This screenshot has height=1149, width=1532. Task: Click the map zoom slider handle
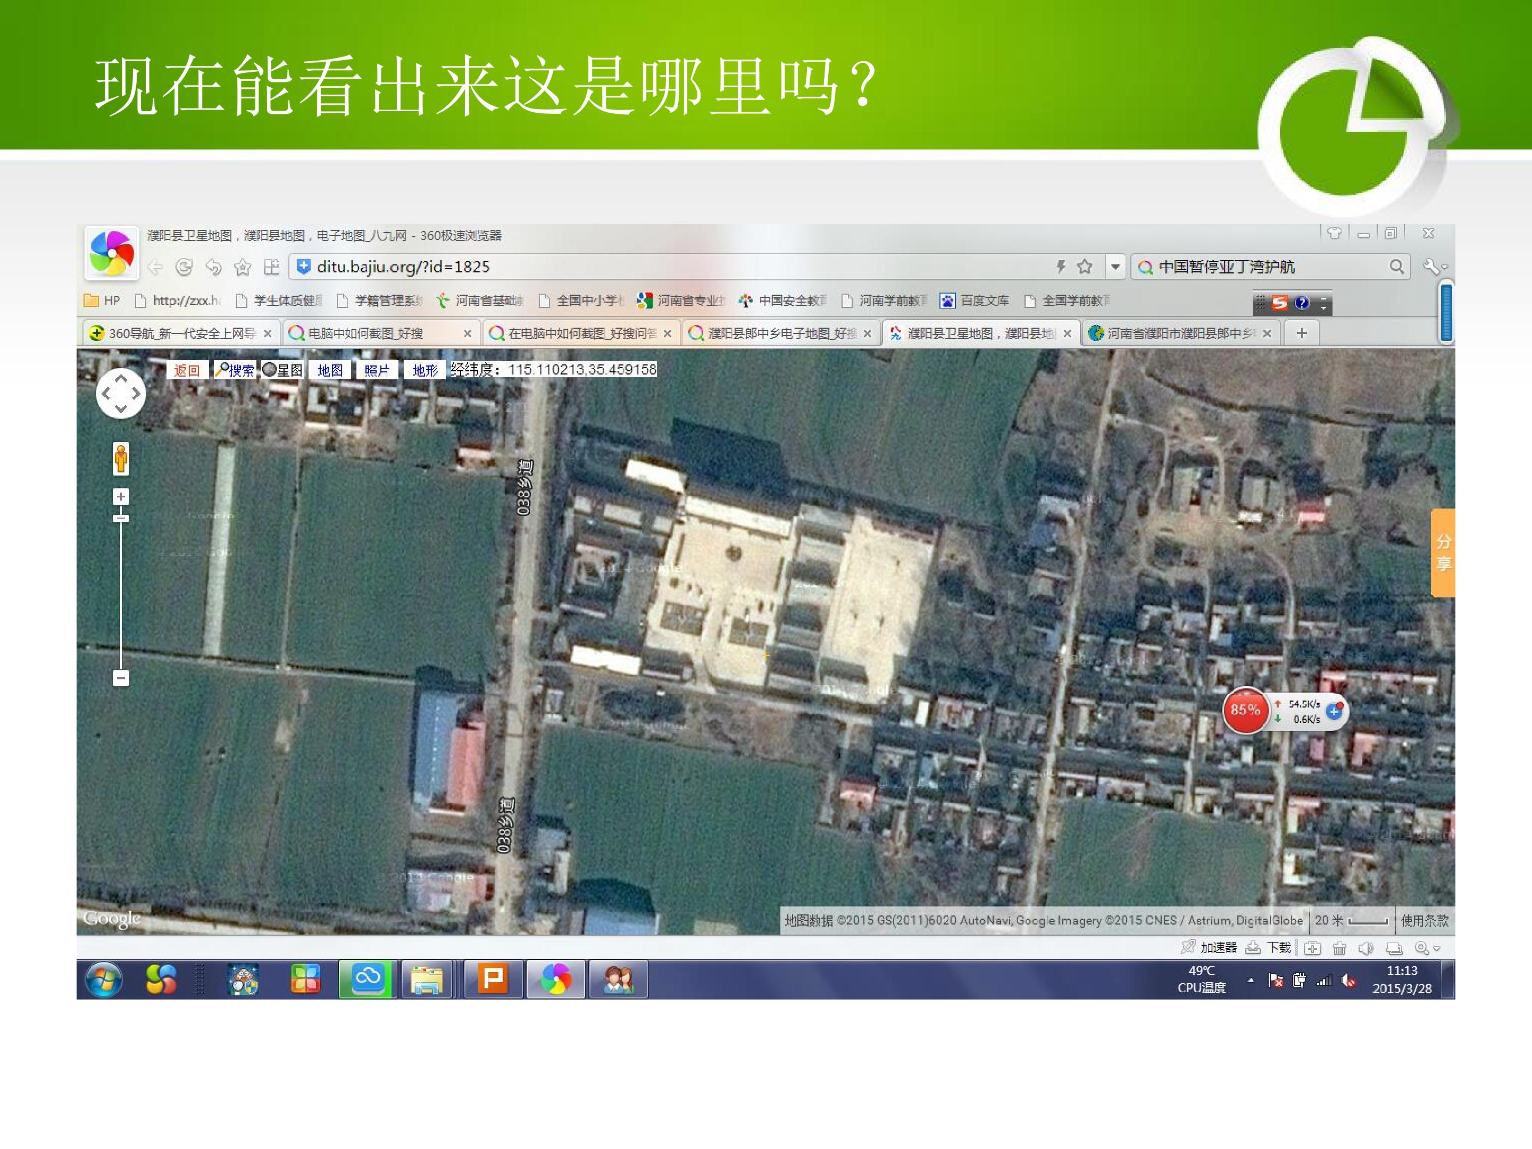121,518
